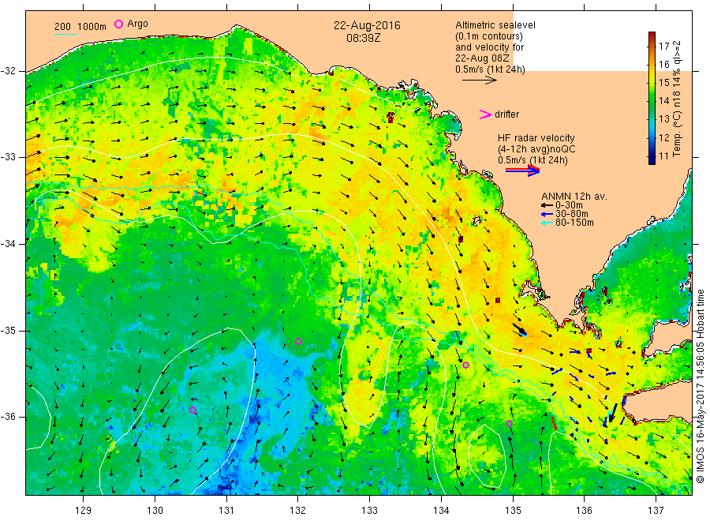Image resolution: width=710 pixels, height=521 pixels.
Task: Select the Argo float marker near longitude 135
Action: click(510, 424)
